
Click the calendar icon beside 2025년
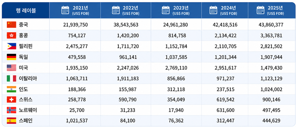261,10
